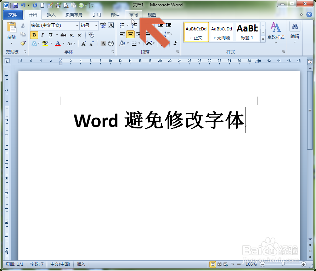Click the enclosed character icon
The image size is (316, 271).
111,44
